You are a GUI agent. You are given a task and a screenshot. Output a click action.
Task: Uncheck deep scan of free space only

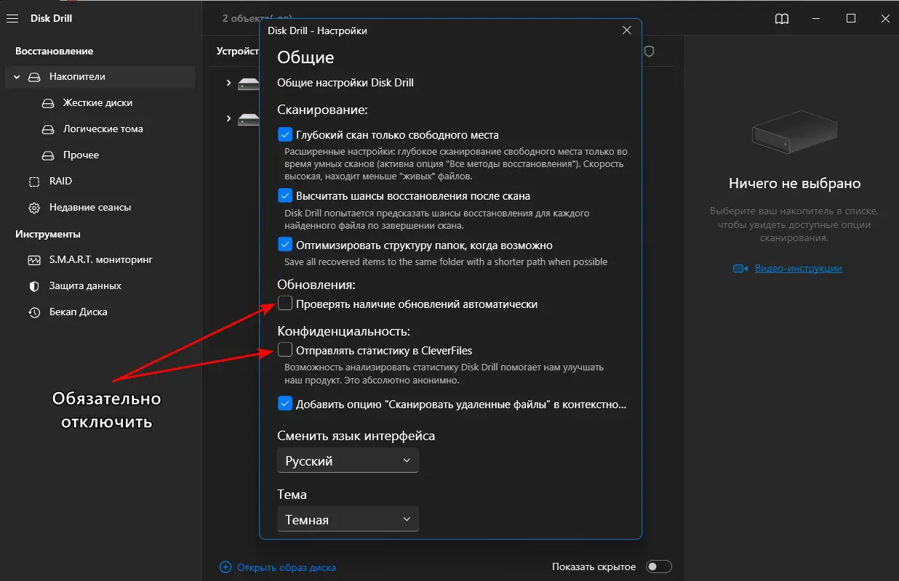(285, 135)
